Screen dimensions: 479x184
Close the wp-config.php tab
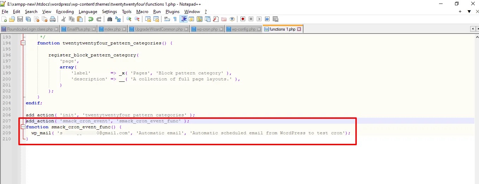(259, 29)
